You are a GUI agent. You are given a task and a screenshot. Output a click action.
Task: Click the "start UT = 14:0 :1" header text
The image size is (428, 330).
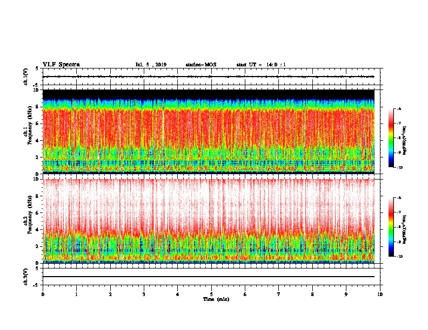tap(261, 65)
